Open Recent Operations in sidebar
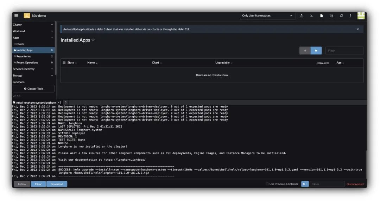The height and width of the screenshot is (201, 380). (x=33, y=63)
